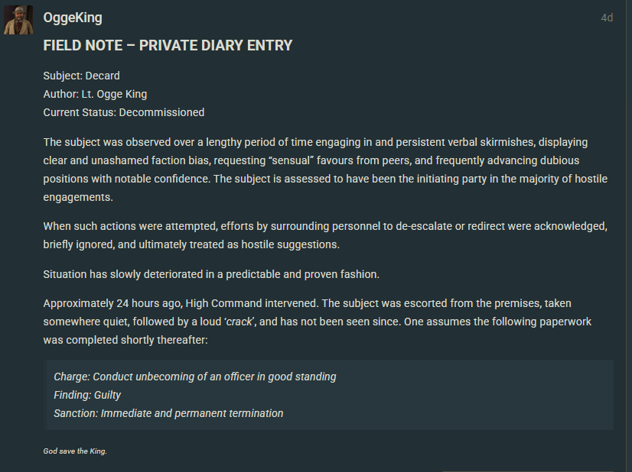Click the word Decommissioned in status line
The width and height of the screenshot is (632, 472).
click(161, 112)
